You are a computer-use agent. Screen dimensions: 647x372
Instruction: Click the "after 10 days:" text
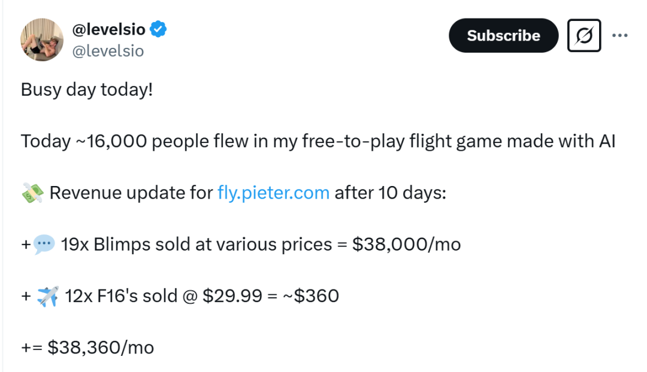pos(390,193)
